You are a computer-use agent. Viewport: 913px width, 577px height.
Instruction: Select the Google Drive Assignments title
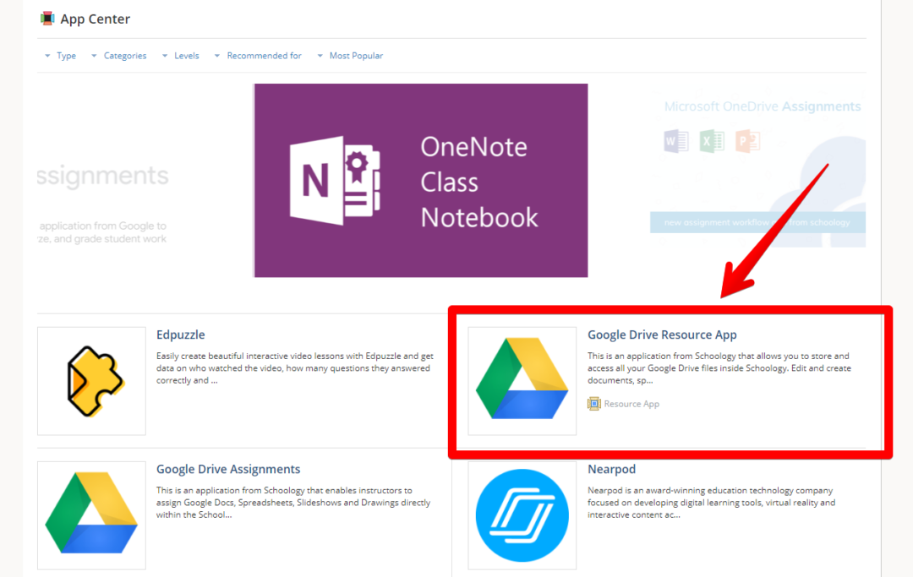(228, 469)
